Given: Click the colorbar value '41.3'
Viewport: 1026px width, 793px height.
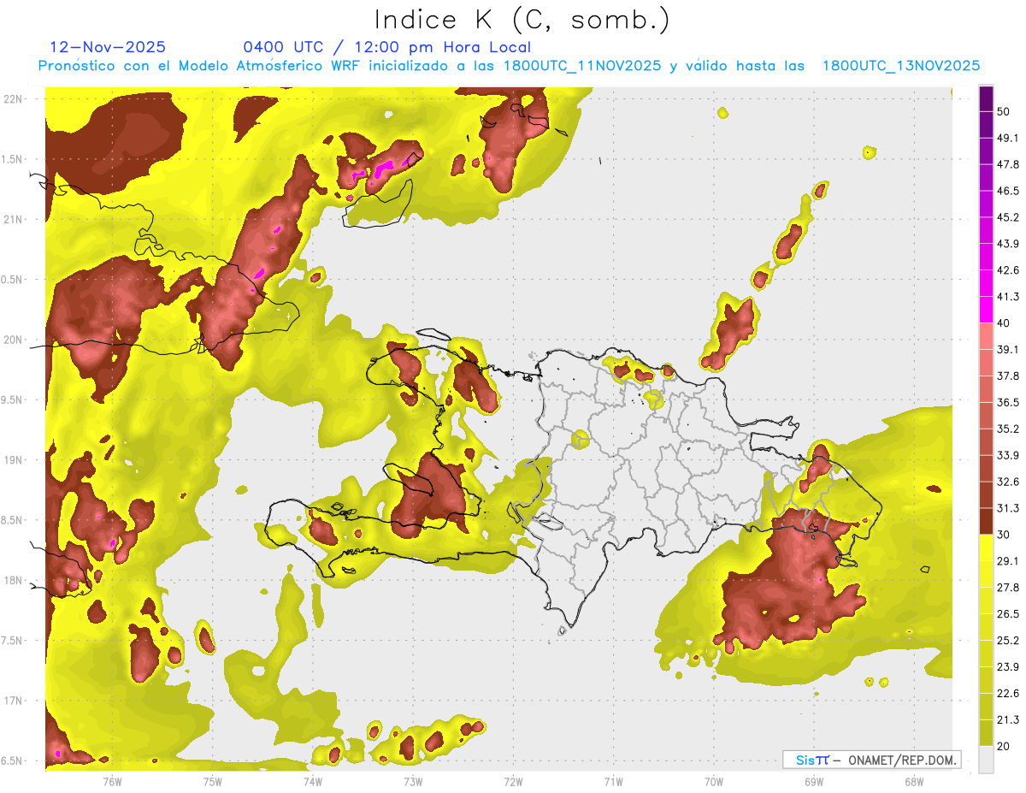Looking at the screenshot, I should tap(1009, 297).
